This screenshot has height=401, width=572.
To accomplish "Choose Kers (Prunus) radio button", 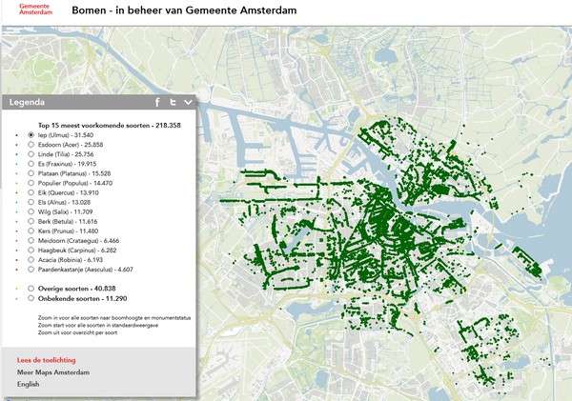I will coord(31,231).
